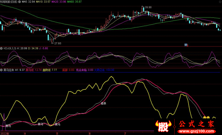The image size is (222, 135).
Task: Select the 东阿阿胶(日线) chart title
Action: click(x=9, y=2)
